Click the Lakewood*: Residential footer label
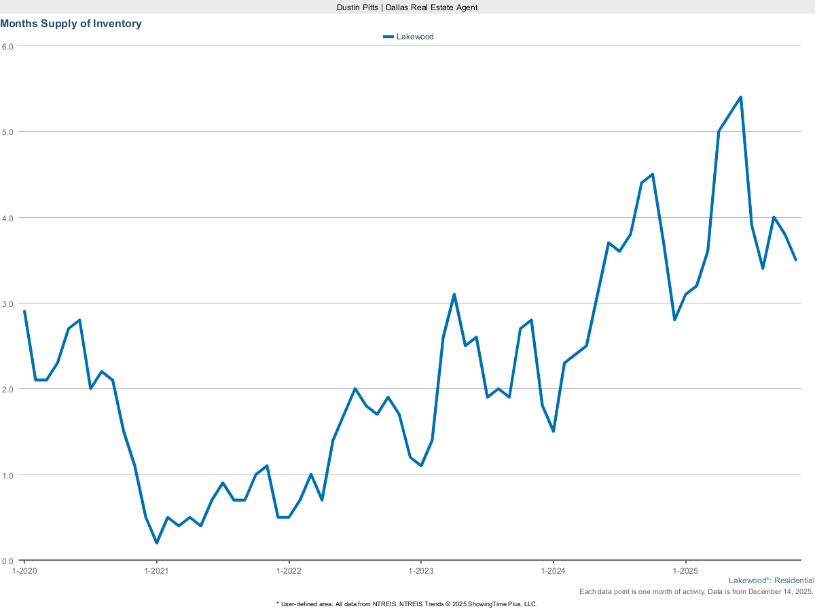The image size is (815, 611). [x=771, y=580]
